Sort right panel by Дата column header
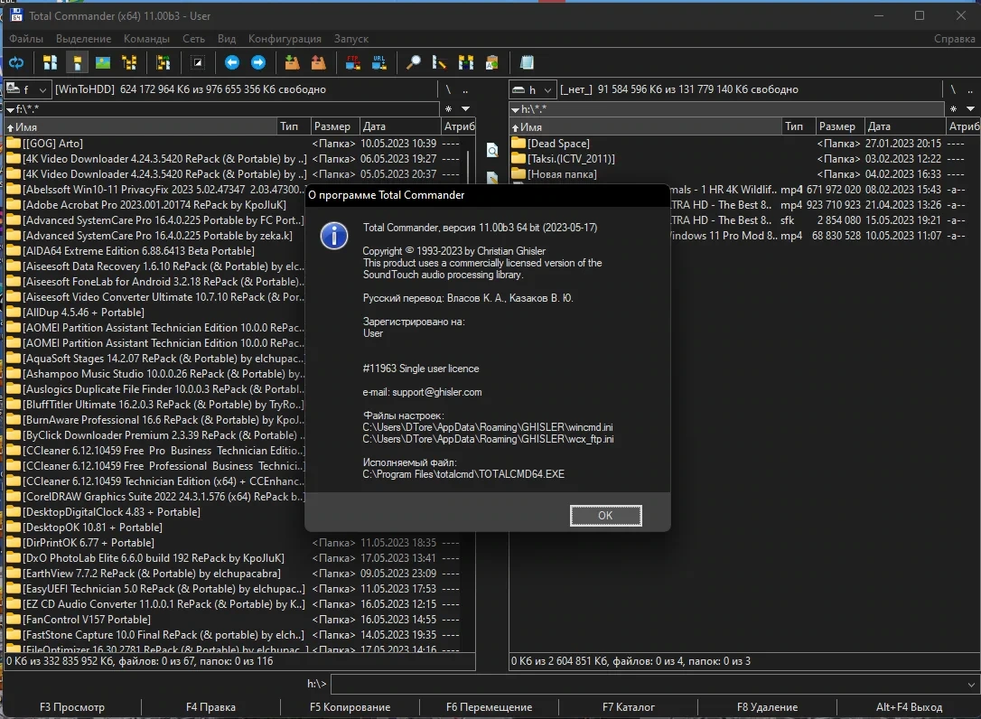Image resolution: width=981 pixels, height=719 pixels. 905,126
